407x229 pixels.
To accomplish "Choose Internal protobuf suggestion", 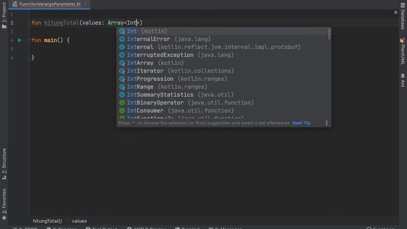I will pyautogui.click(x=222, y=47).
